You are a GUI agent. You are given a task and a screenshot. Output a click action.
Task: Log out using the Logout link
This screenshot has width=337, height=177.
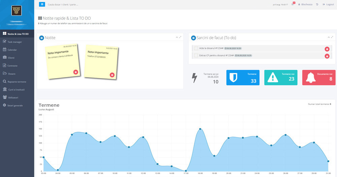tap(328, 4)
